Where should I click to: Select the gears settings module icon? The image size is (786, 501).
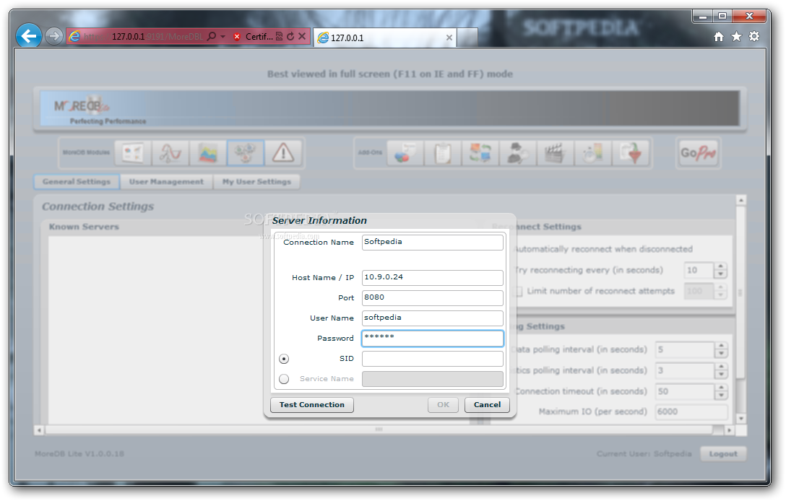click(x=246, y=153)
